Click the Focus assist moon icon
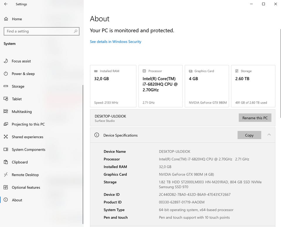Image resolution: width=281 pixels, height=227 pixels. [x=6, y=61]
